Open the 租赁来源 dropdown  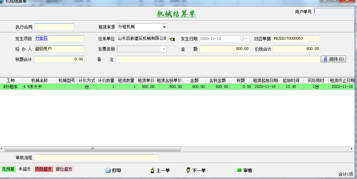(164, 27)
